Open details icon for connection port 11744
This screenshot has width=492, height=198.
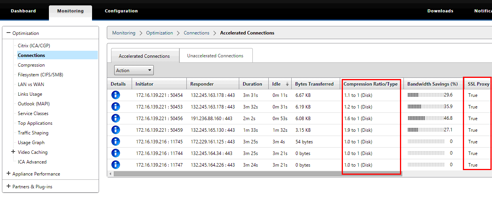coord(116,153)
